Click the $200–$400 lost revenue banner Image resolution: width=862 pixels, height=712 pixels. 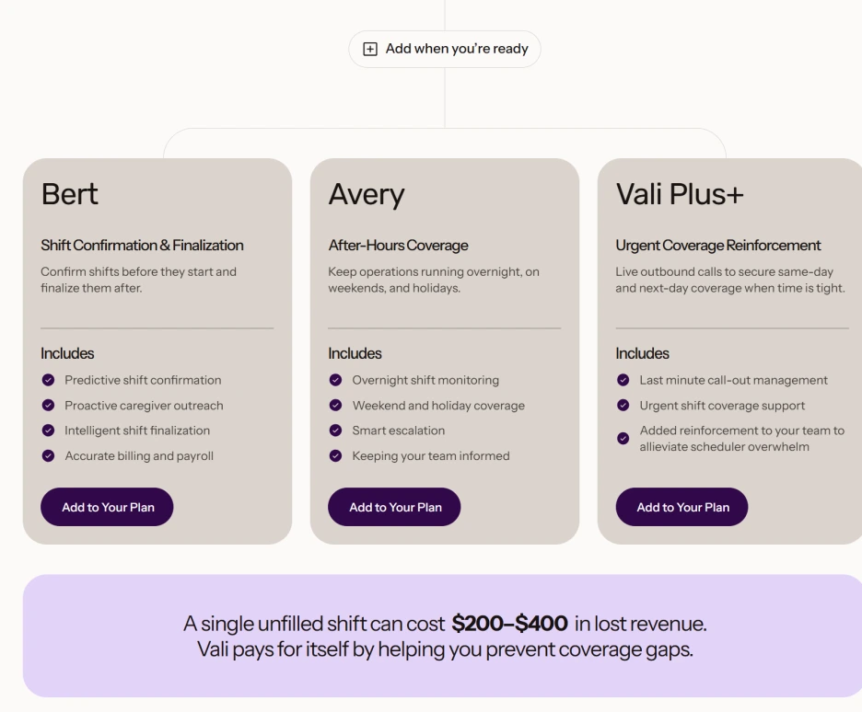443,636
